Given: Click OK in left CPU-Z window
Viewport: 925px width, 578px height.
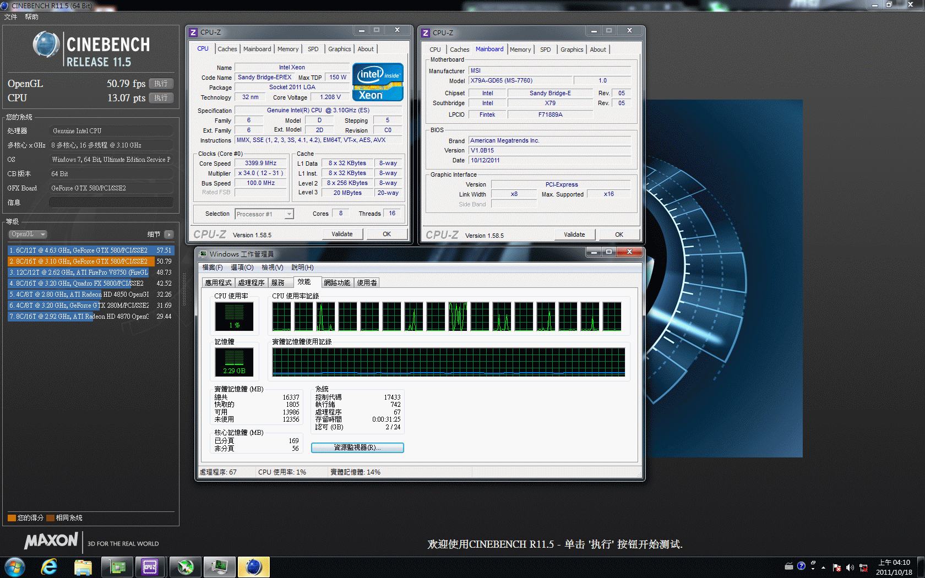Looking at the screenshot, I should [387, 234].
